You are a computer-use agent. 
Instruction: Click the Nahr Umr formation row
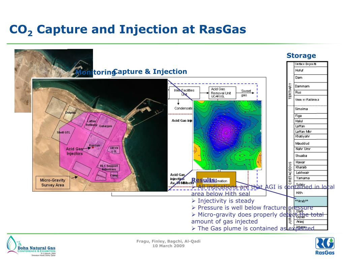pos(311,149)
